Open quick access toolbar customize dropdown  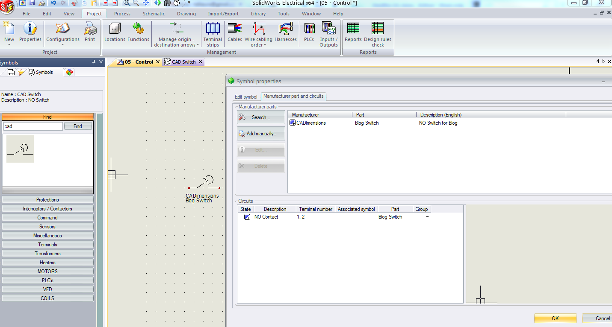click(189, 3)
